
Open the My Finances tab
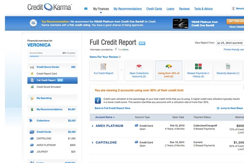101,9
